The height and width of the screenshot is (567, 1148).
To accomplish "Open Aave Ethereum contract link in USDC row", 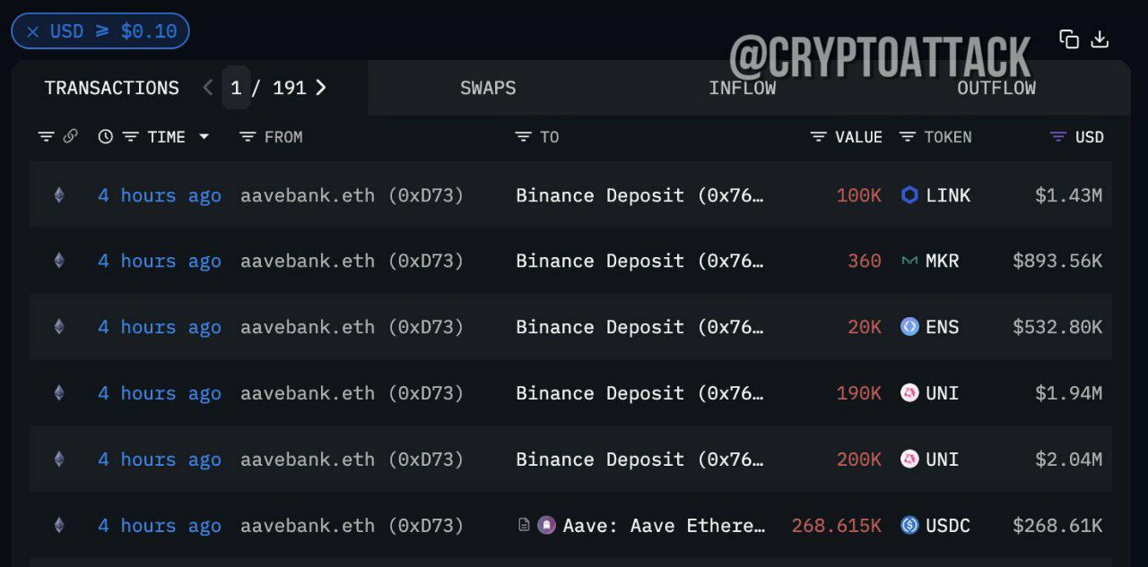I will [x=664, y=525].
